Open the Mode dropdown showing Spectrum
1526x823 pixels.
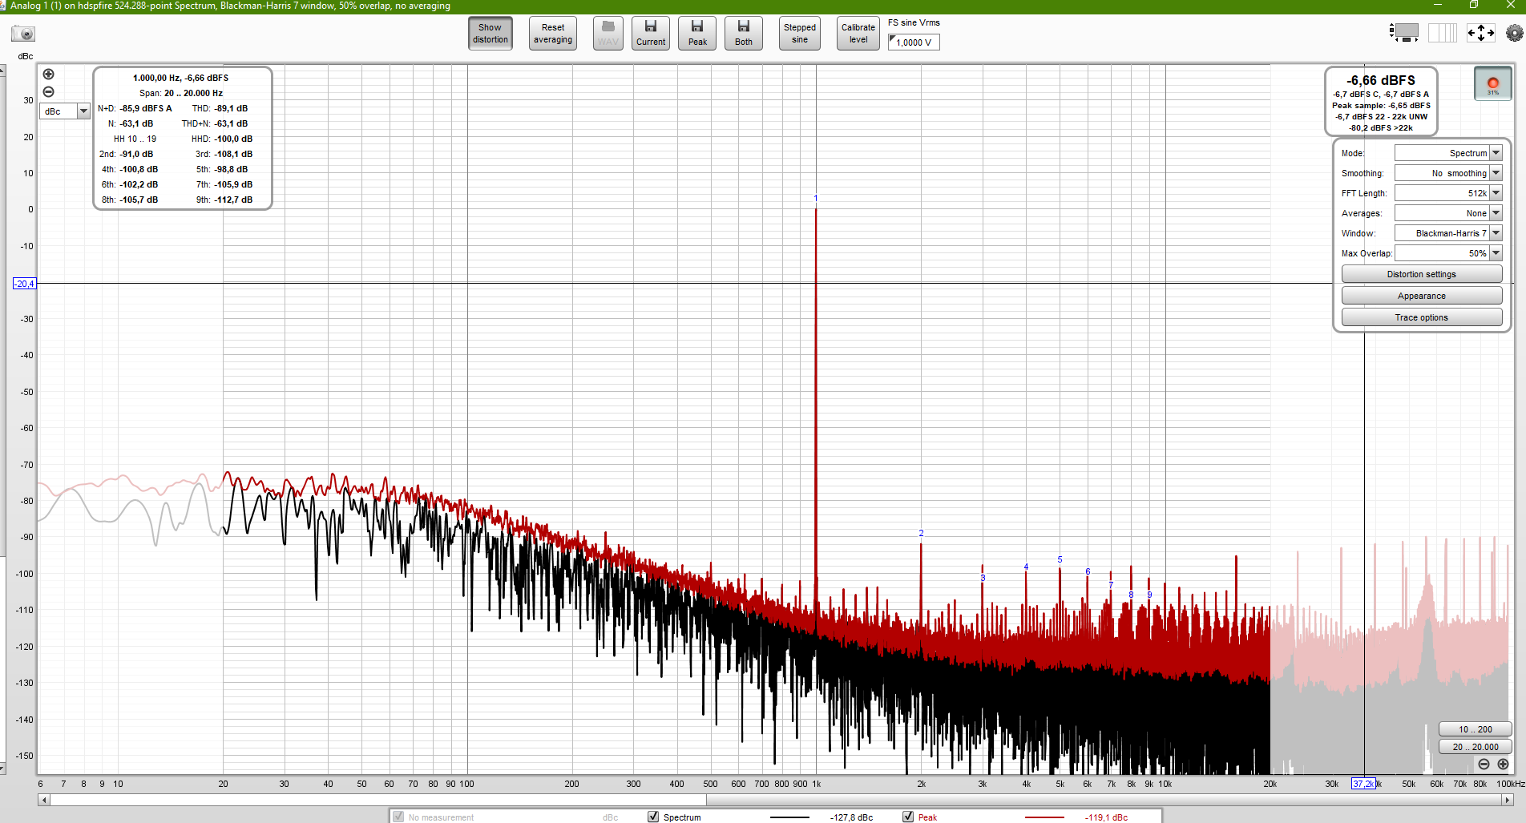click(x=1448, y=153)
